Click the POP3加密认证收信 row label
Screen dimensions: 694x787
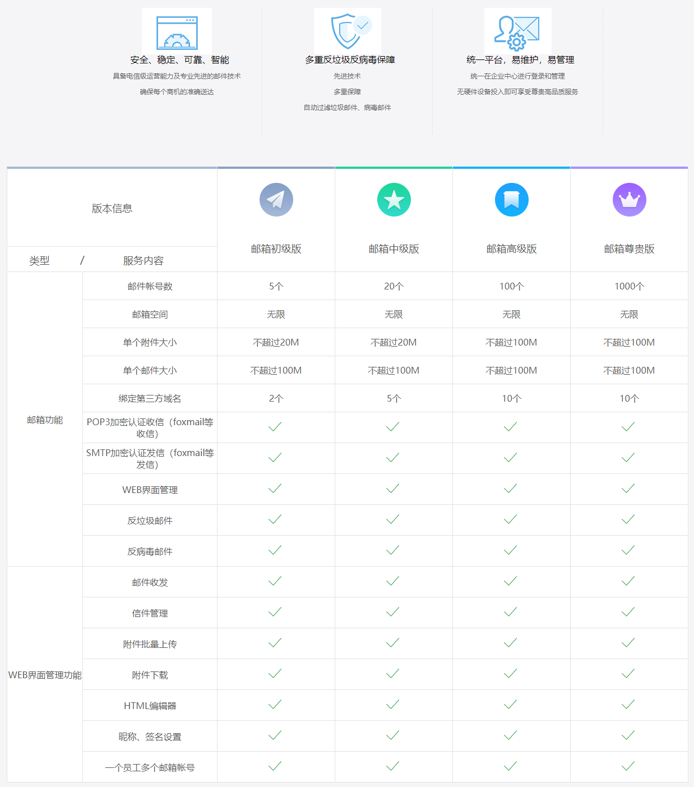point(150,428)
